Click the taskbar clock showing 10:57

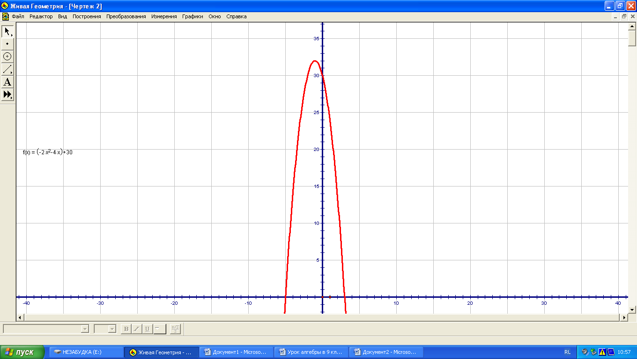point(624,352)
